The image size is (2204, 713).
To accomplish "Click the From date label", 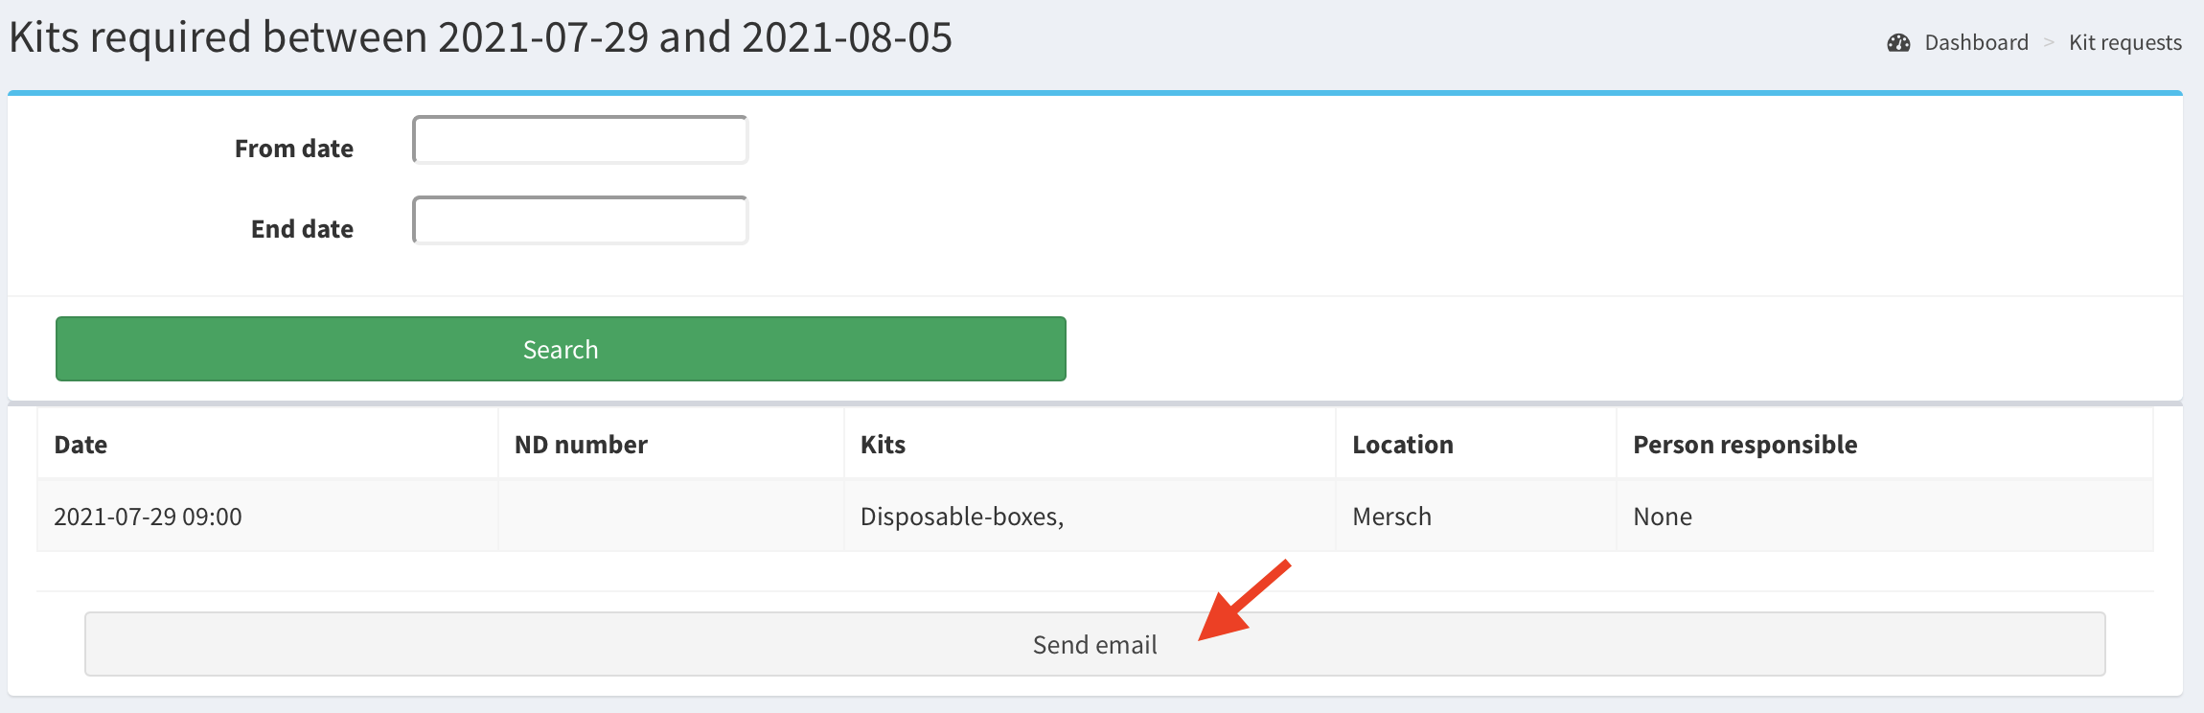I will 293,149.
